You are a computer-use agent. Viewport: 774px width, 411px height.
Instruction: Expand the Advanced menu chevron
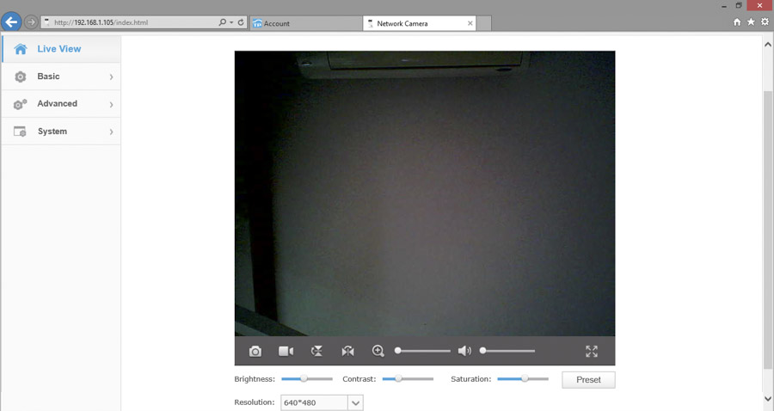[x=111, y=105]
